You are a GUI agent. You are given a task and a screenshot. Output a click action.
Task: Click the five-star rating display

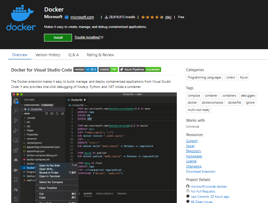point(152,17)
